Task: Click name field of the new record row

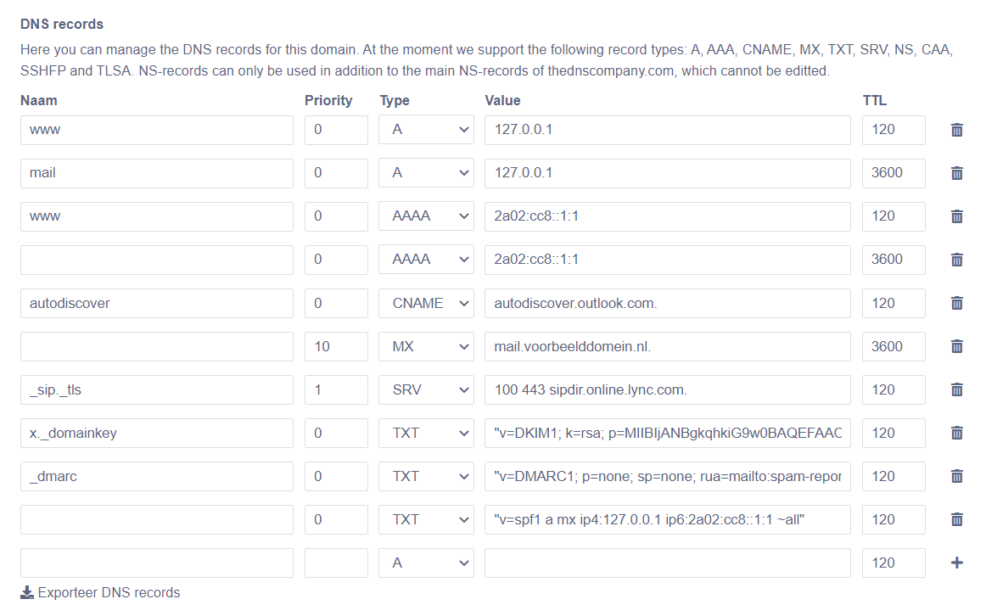Action: pos(157,563)
